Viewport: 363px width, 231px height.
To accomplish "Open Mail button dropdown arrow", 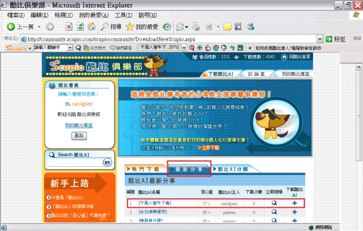I will coord(187,27).
